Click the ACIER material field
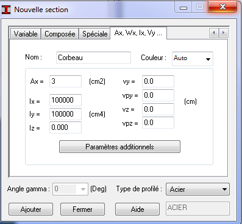Viewport: 242px width, 224px height. (x=198, y=208)
